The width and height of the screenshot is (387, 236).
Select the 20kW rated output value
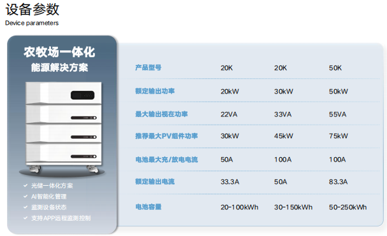[x=230, y=92]
